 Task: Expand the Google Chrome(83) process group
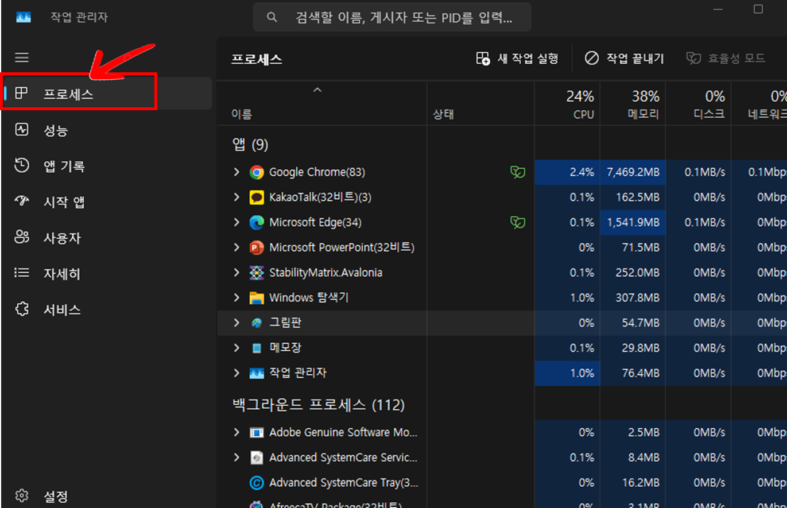[x=237, y=172]
